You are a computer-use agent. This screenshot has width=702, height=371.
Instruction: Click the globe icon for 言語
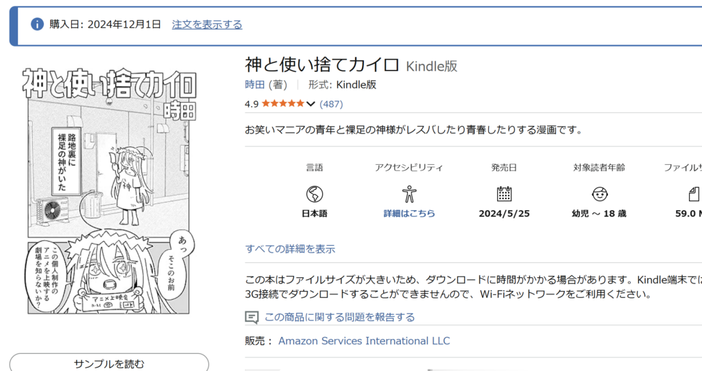(x=315, y=194)
